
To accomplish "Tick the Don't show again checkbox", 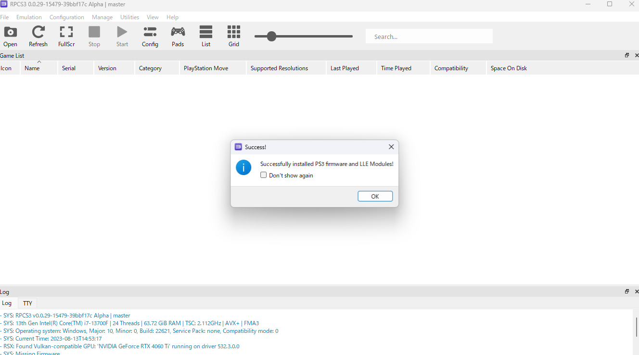I will click(x=263, y=175).
